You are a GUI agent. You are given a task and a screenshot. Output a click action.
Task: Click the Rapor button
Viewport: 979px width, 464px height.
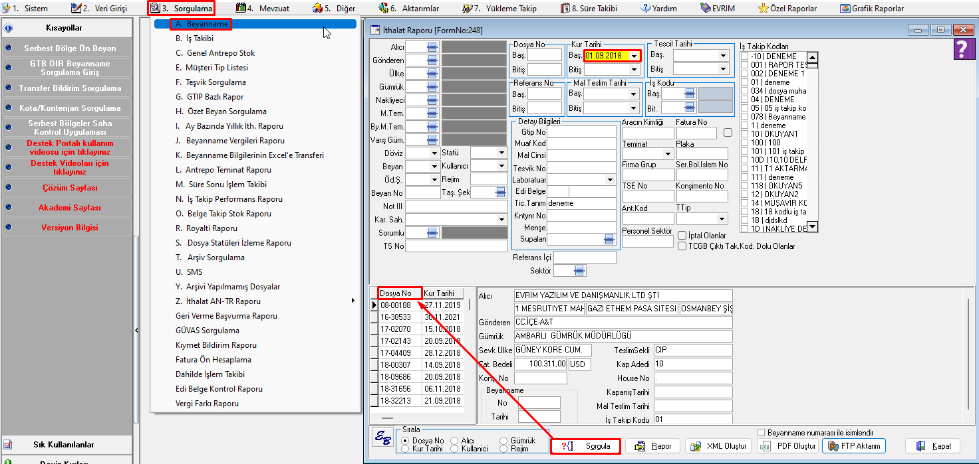click(652, 446)
